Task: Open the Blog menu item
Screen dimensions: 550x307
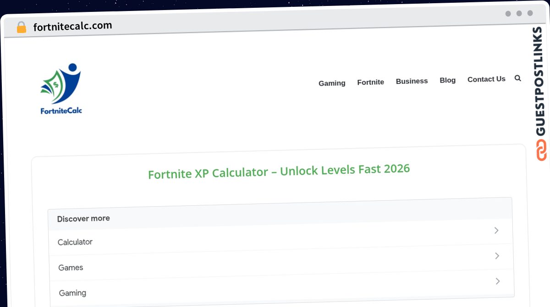Action: click(x=448, y=80)
